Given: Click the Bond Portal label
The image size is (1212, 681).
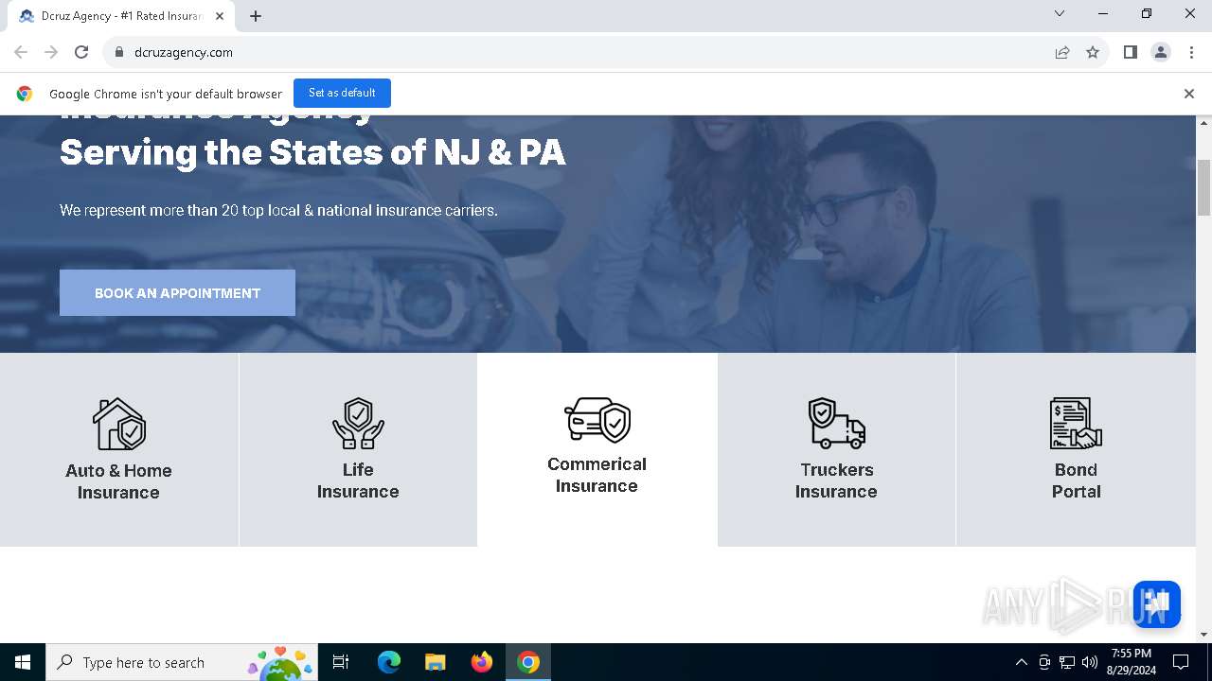Looking at the screenshot, I should 1076,480.
